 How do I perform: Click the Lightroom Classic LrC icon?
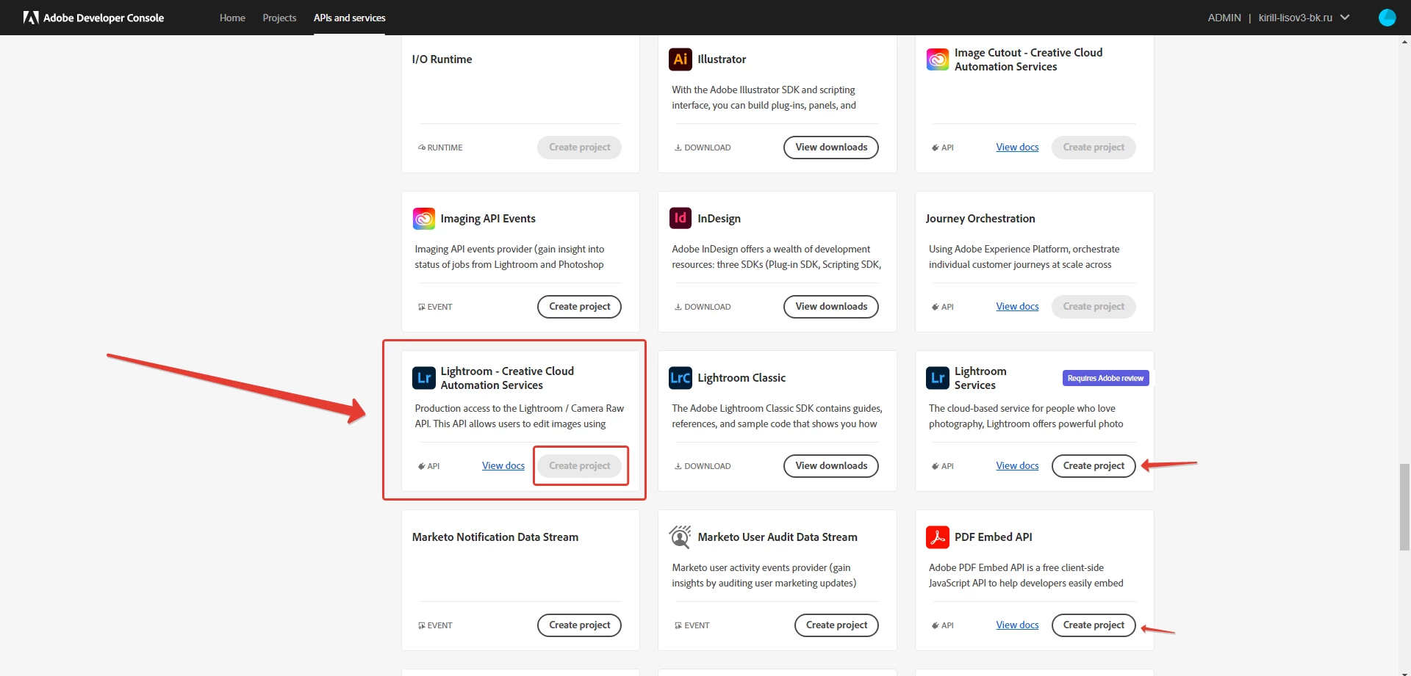681,378
